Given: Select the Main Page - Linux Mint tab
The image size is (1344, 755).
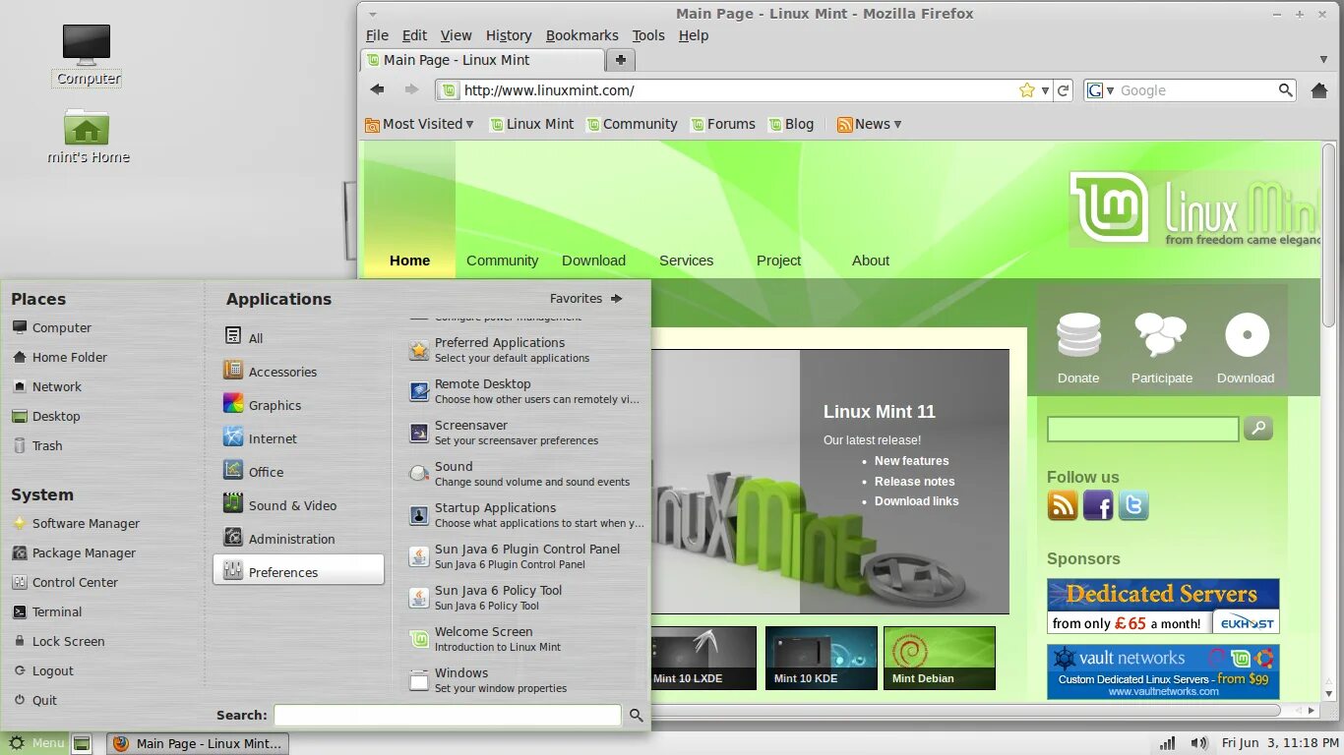Looking at the screenshot, I should point(482,60).
